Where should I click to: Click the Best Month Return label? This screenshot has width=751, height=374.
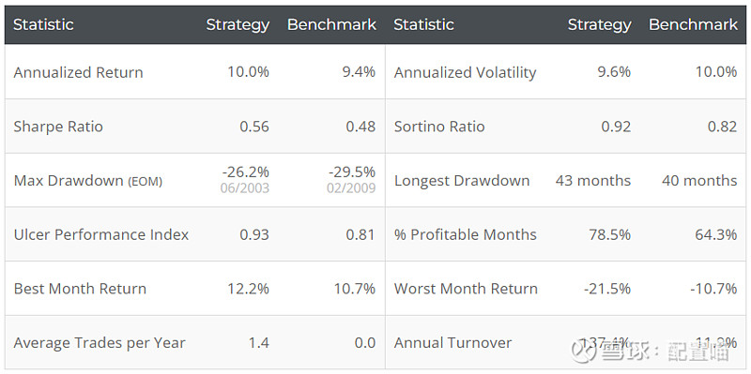[80, 289]
